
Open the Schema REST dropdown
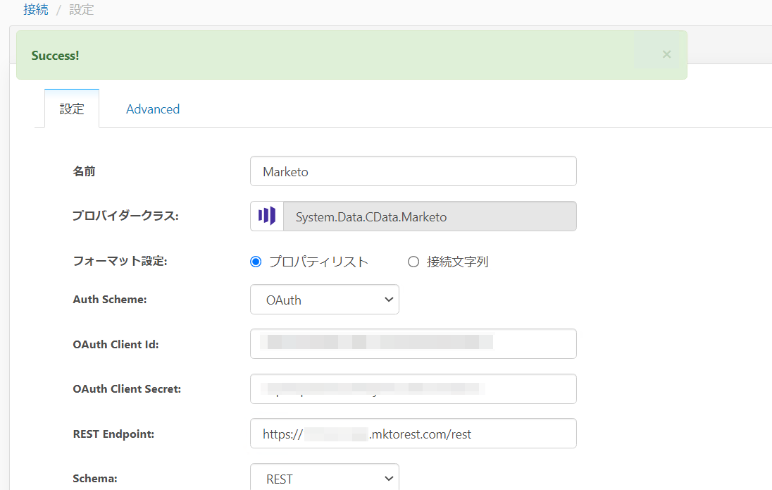325,477
